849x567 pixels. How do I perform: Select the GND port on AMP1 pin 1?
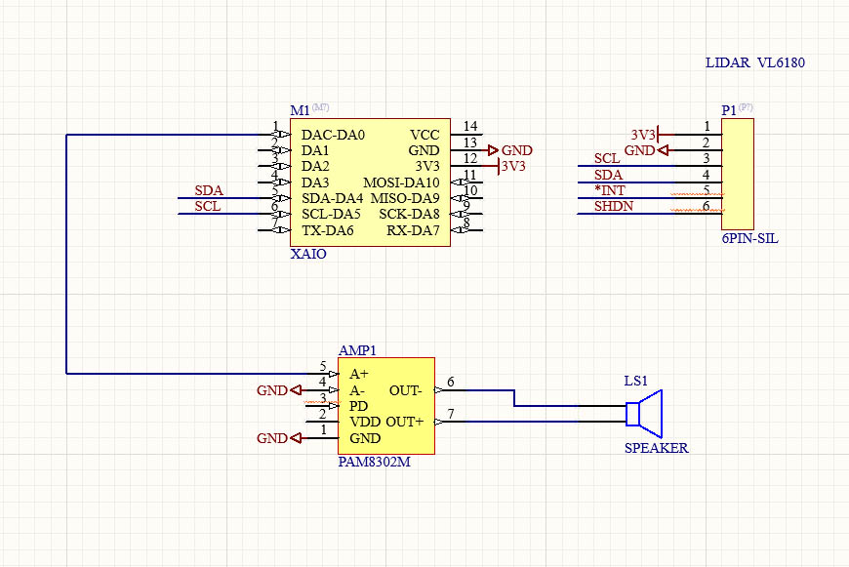click(272, 438)
